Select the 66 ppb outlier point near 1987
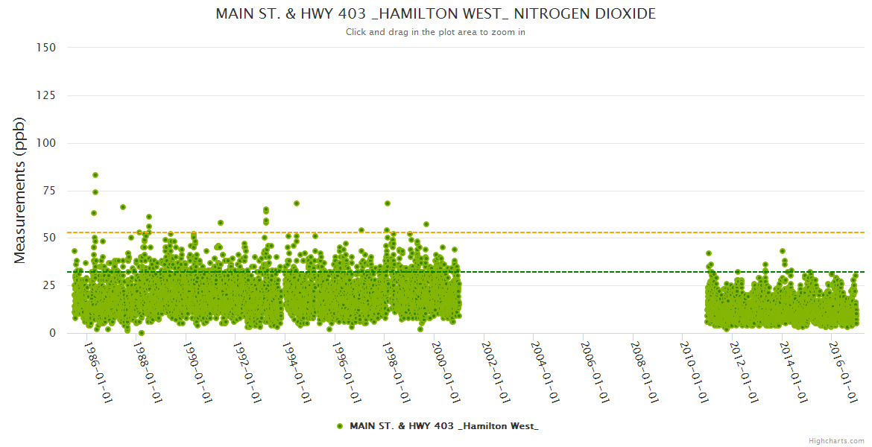This screenshot has height=447, width=872. click(123, 207)
